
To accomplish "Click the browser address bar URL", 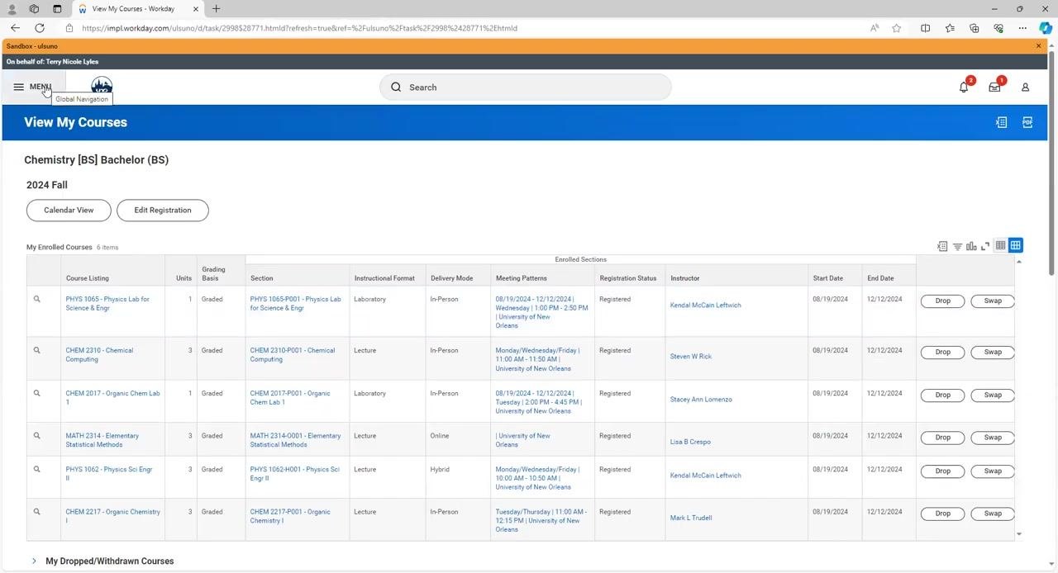I will pos(299,28).
